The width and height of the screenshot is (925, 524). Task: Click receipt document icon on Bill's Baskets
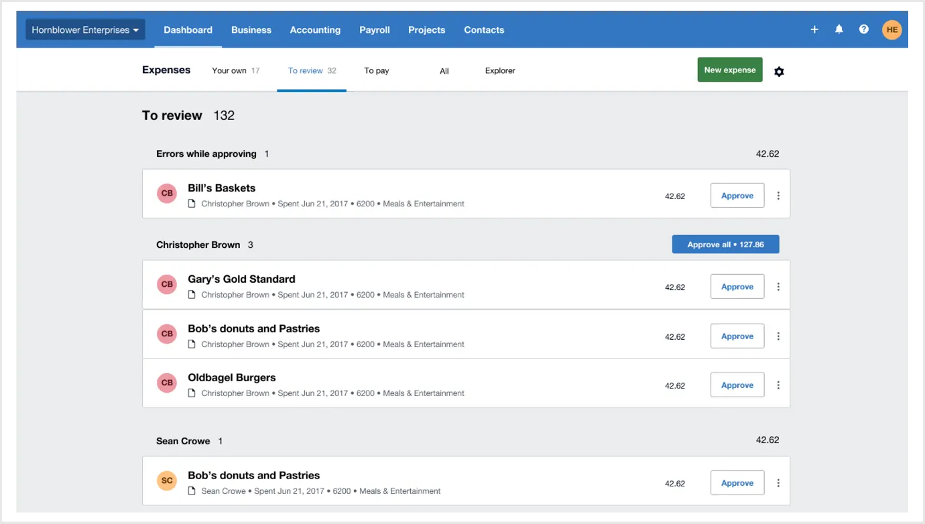[192, 204]
